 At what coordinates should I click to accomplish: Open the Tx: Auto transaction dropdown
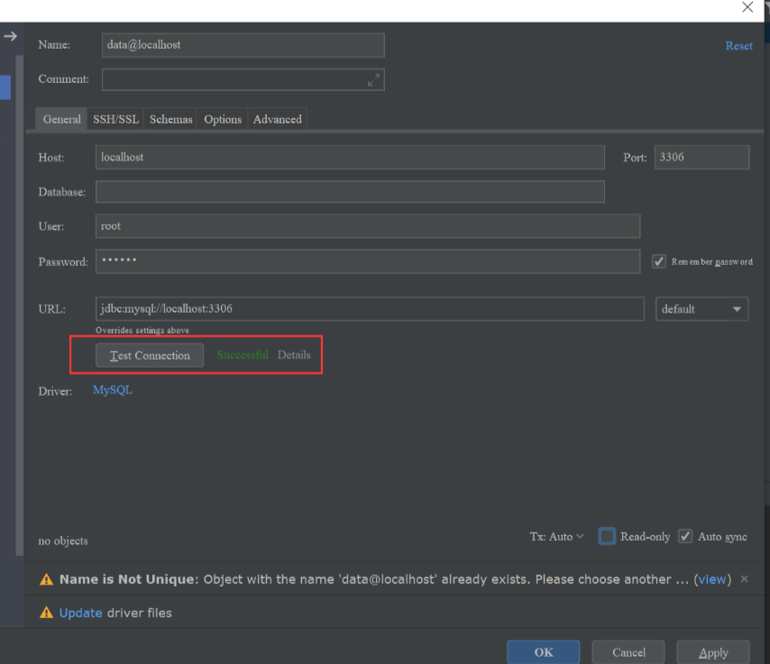point(556,537)
